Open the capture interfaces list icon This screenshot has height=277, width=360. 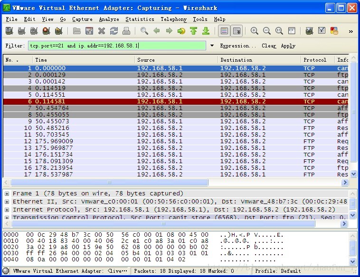click(9, 31)
